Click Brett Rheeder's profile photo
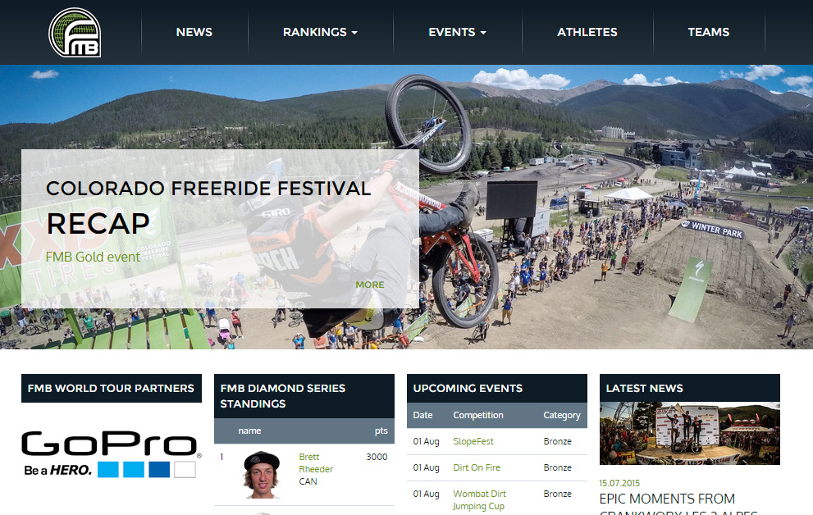Viewport: 813px width, 515px height. pos(262,475)
